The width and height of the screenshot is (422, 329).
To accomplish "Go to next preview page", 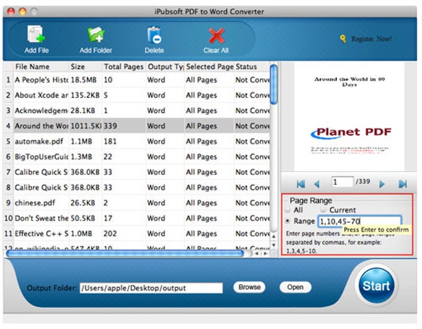I will click(382, 184).
